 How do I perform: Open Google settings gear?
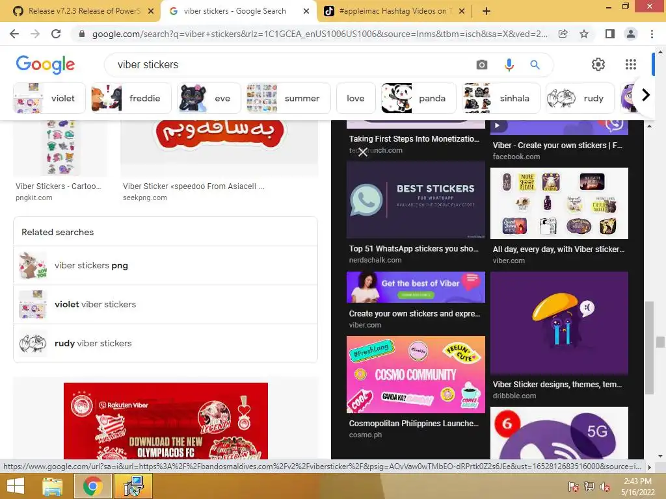598,64
